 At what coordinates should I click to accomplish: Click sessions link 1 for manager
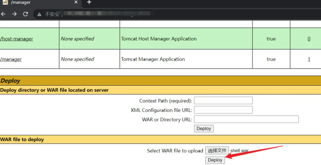click(309, 59)
